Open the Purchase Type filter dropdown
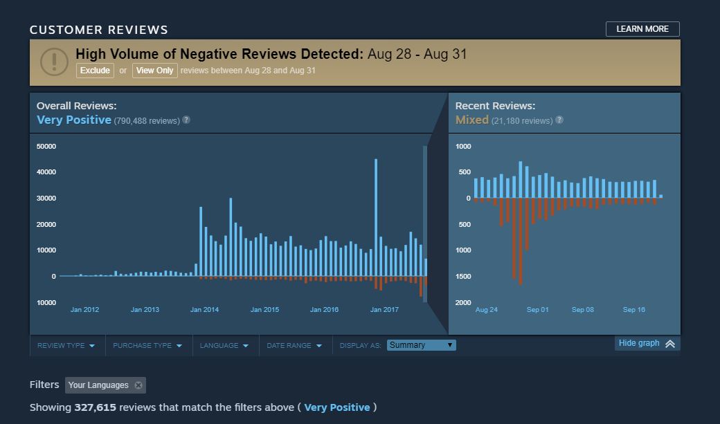Image resolution: width=720 pixels, height=424 pixels. pyautogui.click(x=149, y=344)
